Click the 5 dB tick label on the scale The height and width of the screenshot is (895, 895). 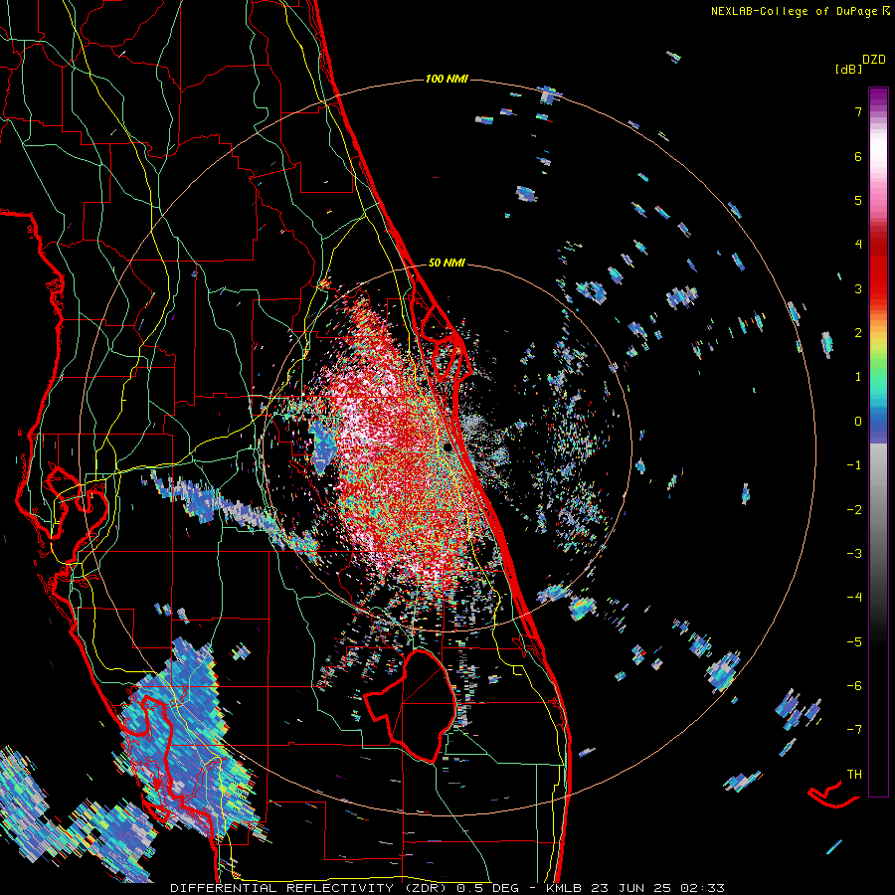(858, 200)
